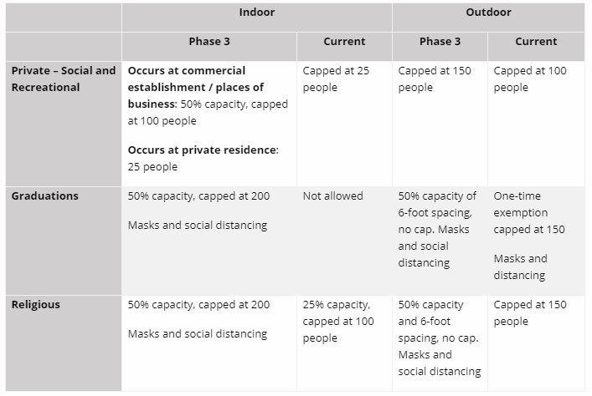Select Current header under Indoor
Viewport: 592px width, 396px height.
click(x=344, y=42)
